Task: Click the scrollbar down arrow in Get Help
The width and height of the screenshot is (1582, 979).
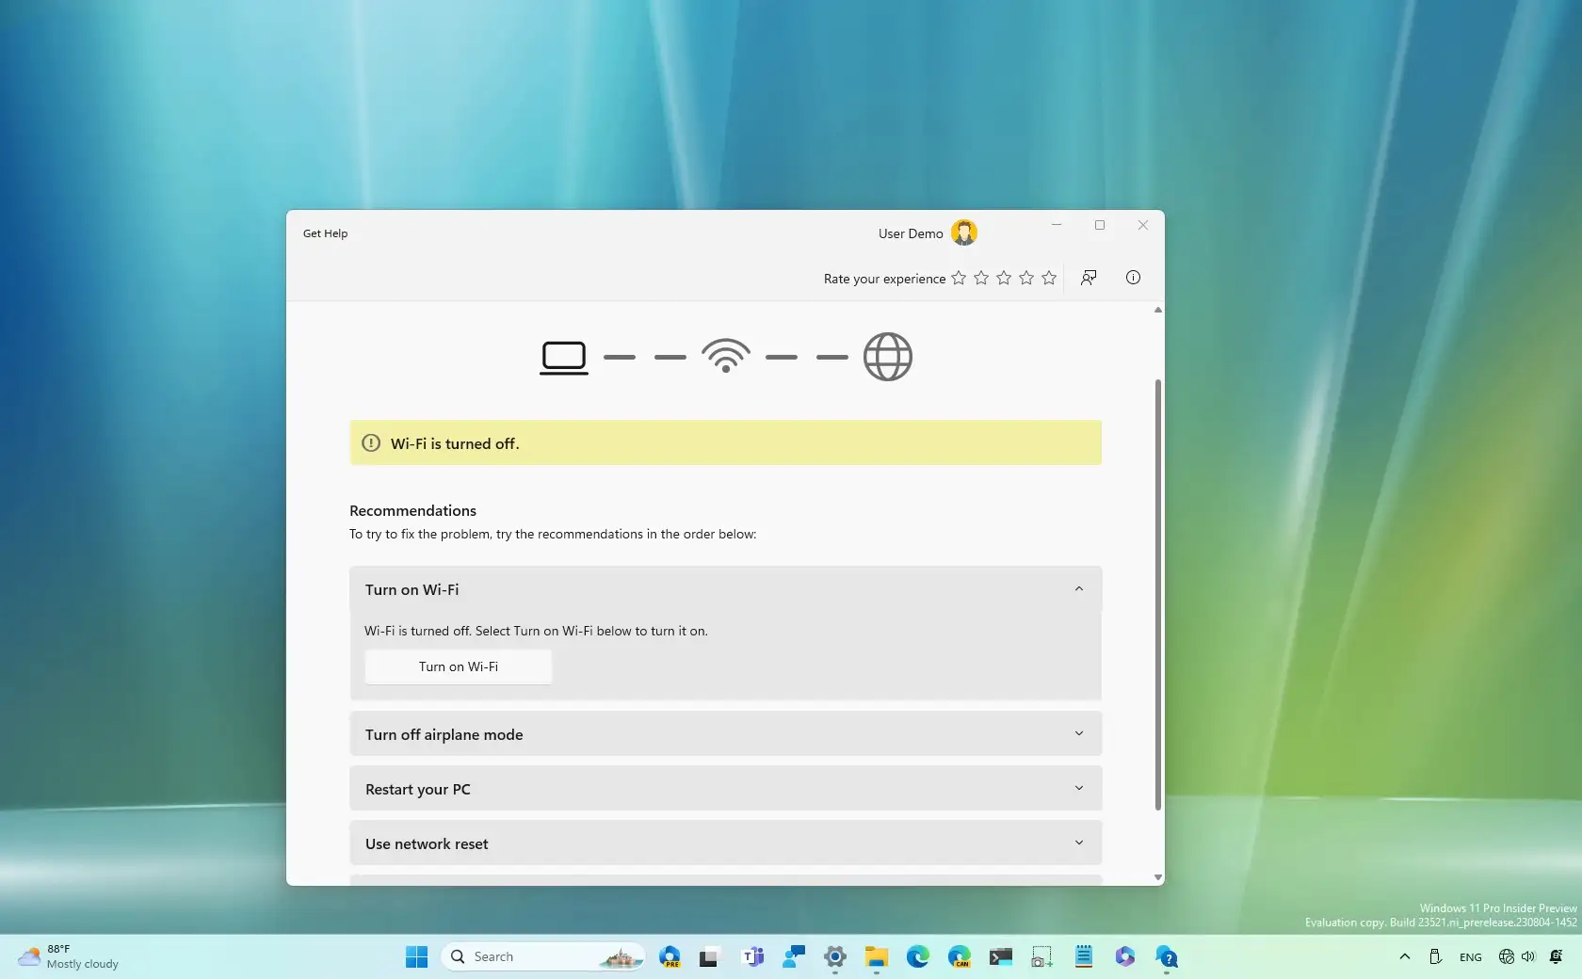Action: coord(1157,877)
